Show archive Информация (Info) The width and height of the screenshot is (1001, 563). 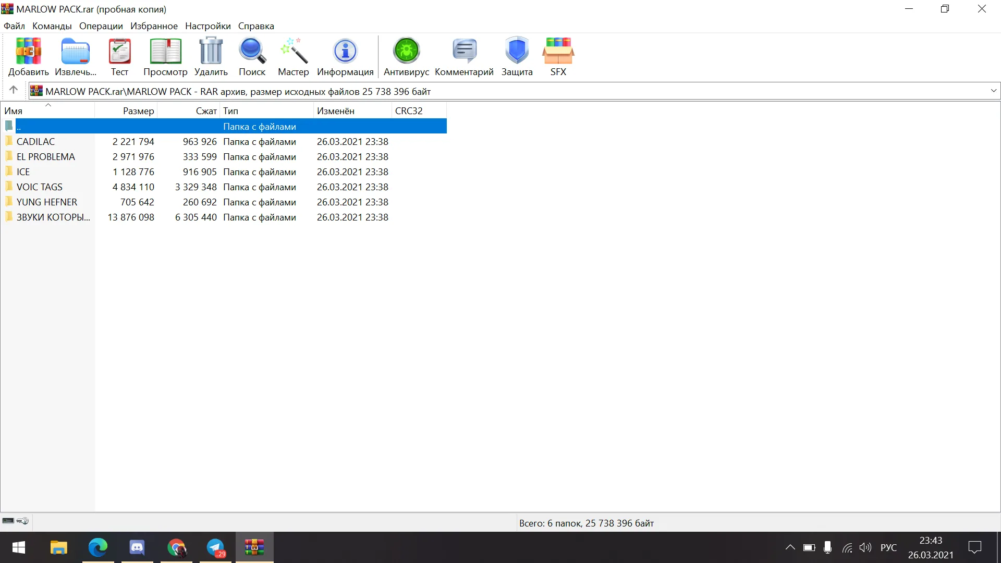(x=345, y=56)
